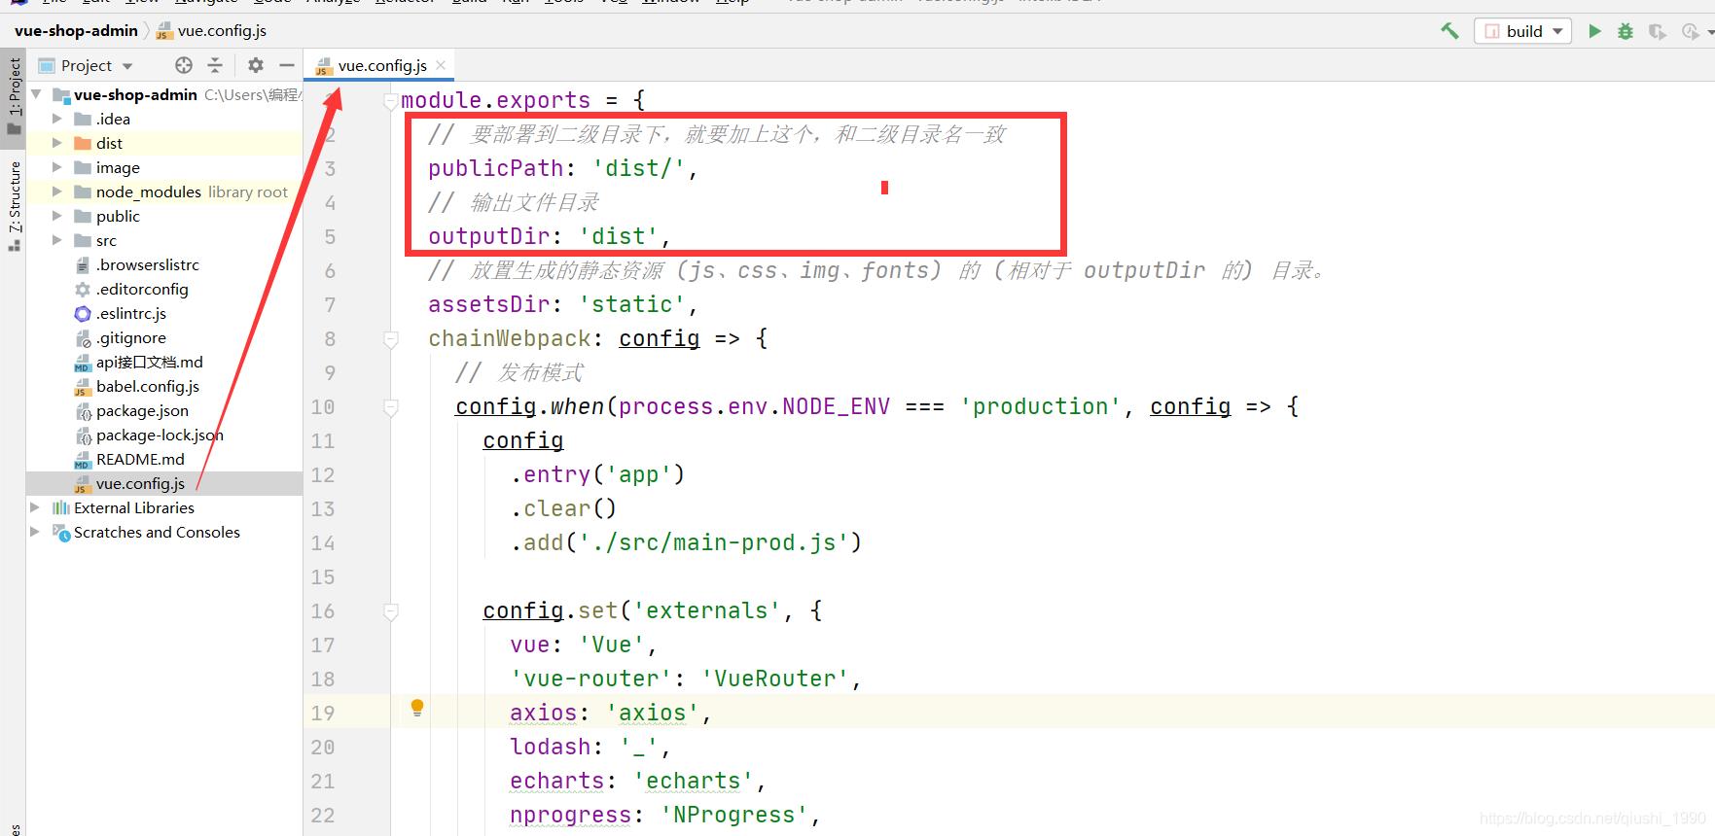Toggle code fold marker on line 16
The image size is (1715, 836).
click(x=391, y=611)
